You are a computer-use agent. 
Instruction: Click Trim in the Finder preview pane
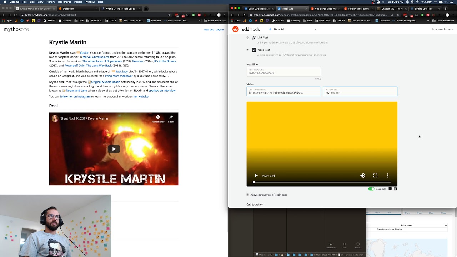[x=345, y=246]
